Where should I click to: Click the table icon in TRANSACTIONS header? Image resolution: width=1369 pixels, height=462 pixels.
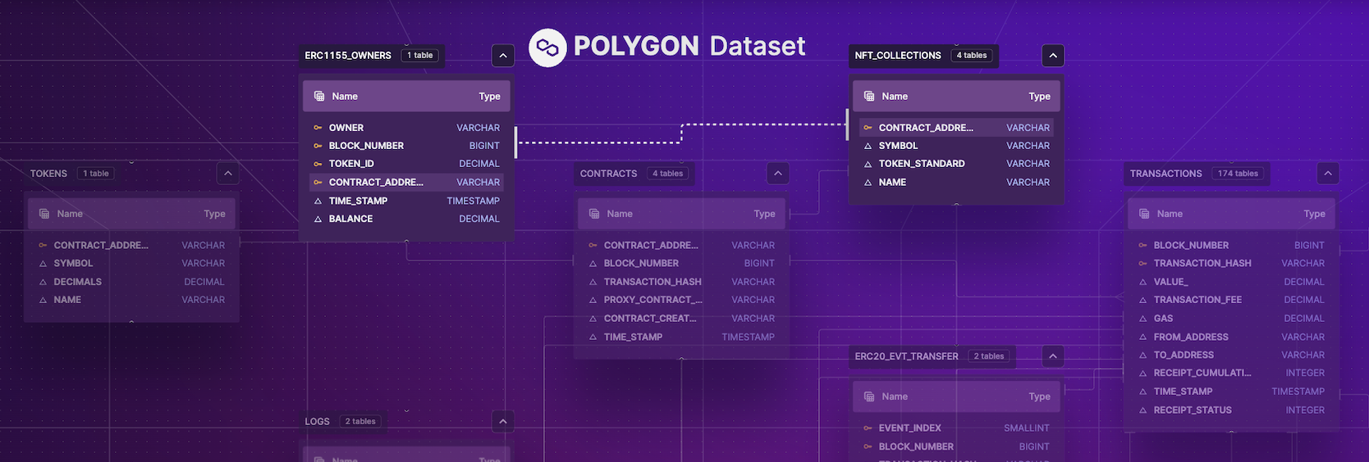click(1144, 214)
